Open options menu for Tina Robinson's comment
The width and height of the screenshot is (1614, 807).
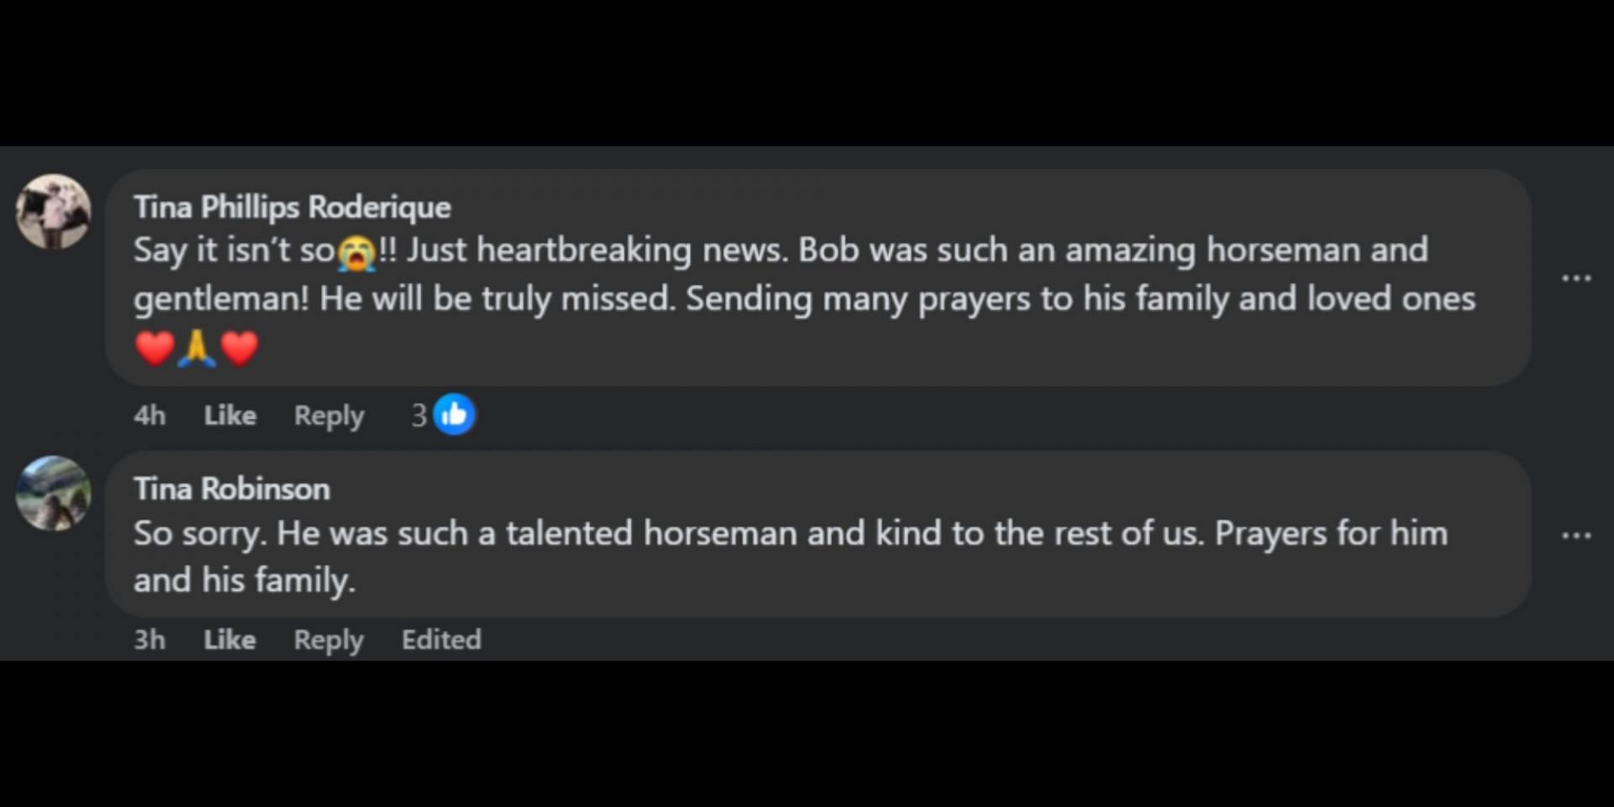(1576, 535)
